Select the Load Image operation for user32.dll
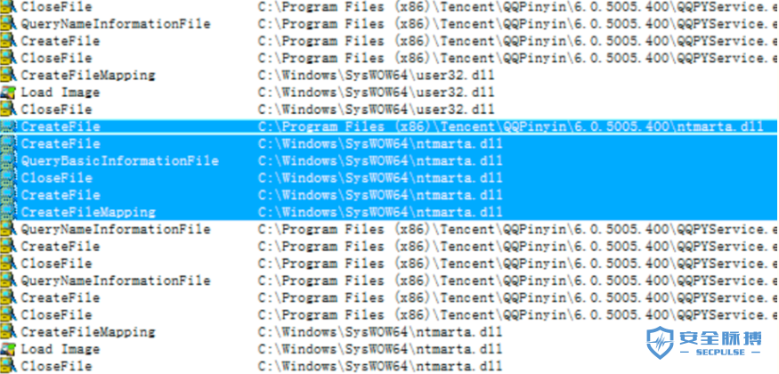Image resolution: width=779 pixels, height=374 pixels. click(x=61, y=93)
